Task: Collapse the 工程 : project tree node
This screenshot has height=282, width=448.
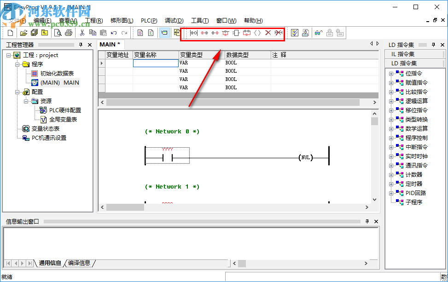Action: click(8, 55)
